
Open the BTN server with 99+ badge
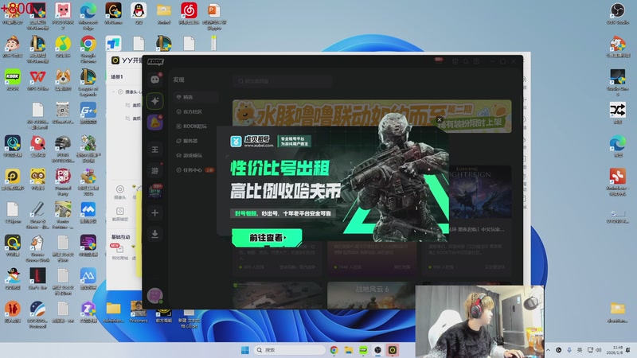click(154, 191)
